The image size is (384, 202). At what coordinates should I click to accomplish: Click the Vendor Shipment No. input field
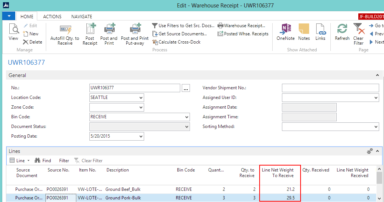coord(330,88)
